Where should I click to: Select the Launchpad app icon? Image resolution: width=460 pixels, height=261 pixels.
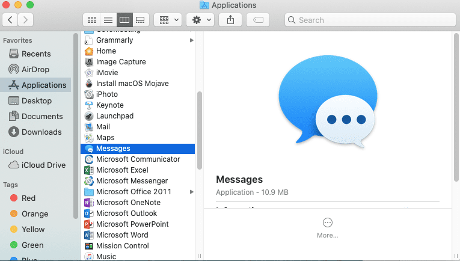(x=89, y=116)
